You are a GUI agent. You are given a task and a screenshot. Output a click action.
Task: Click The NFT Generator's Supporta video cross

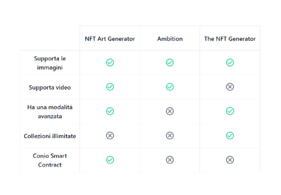click(x=230, y=87)
